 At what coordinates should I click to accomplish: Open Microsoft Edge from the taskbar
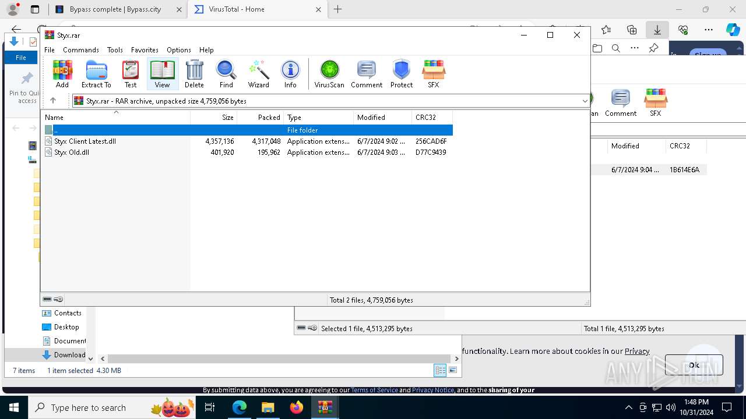coord(240,407)
